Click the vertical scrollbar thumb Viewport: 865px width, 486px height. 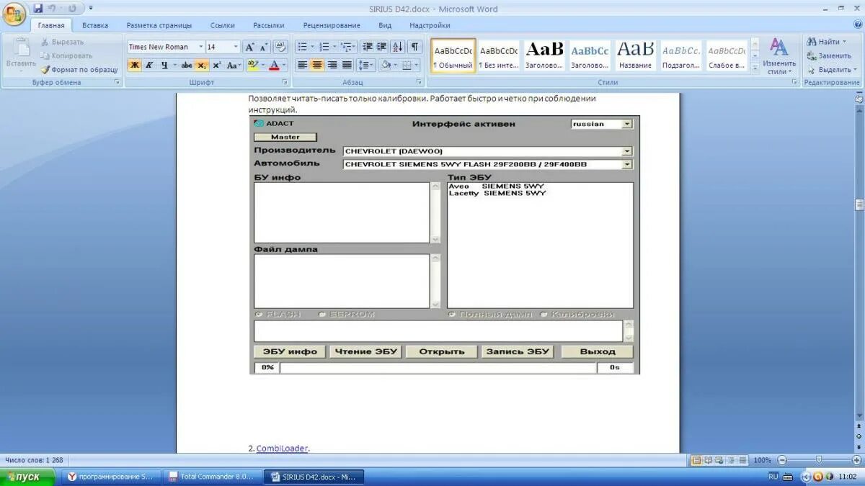pyautogui.click(x=859, y=205)
